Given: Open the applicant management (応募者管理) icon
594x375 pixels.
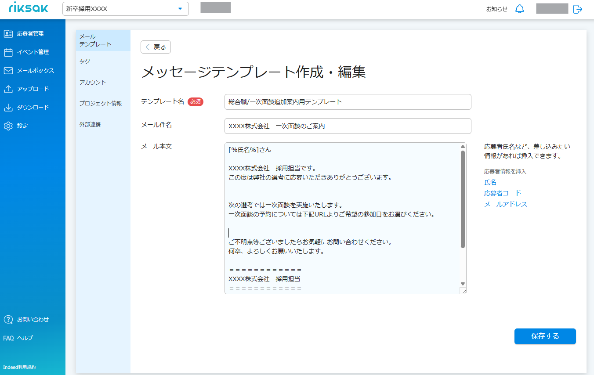Looking at the screenshot, I should (x=8, y=34).
